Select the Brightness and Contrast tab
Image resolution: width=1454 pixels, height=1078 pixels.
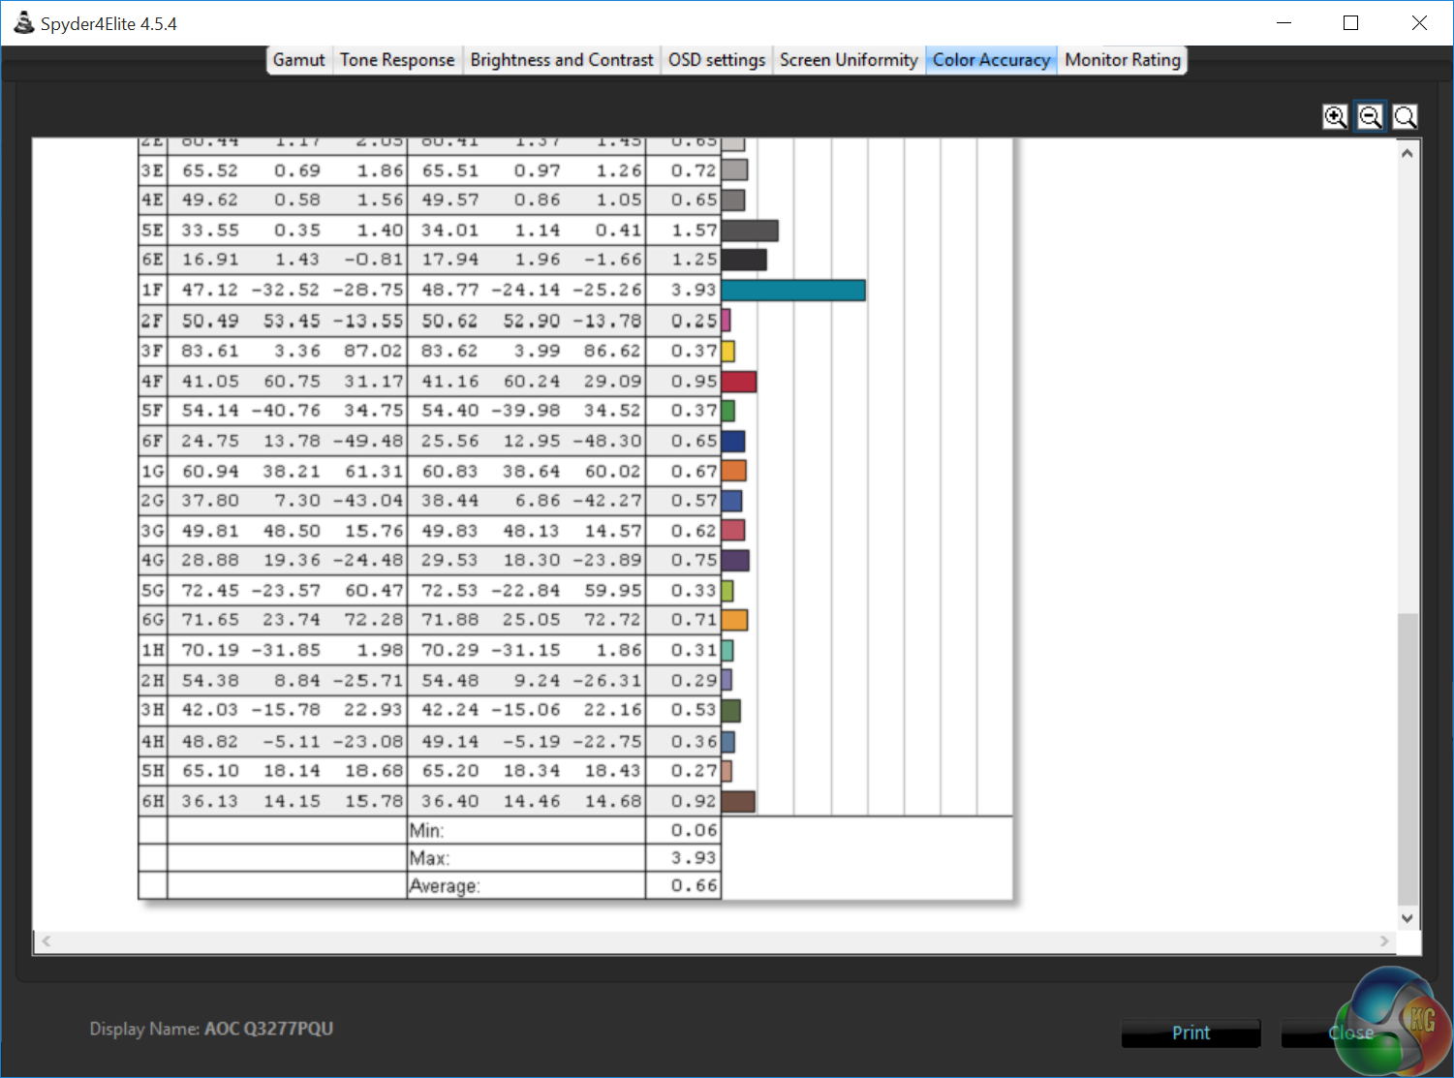click(562, 60)
